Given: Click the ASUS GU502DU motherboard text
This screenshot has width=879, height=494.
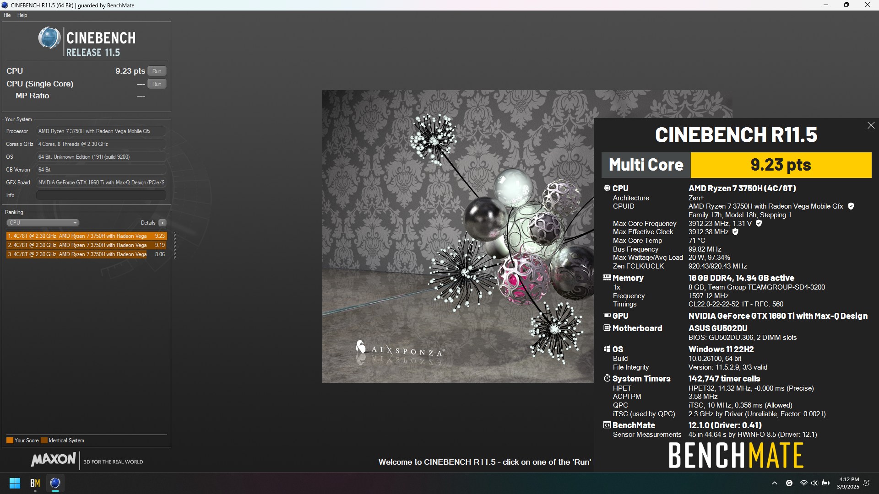Looking at the screenshot, I should click(x=718, y=328).
